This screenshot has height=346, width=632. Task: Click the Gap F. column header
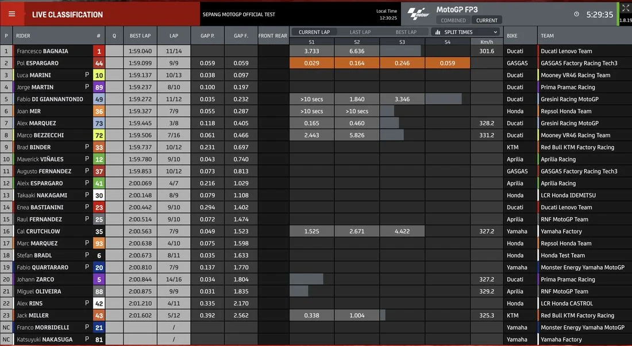(x=241, y=36)
